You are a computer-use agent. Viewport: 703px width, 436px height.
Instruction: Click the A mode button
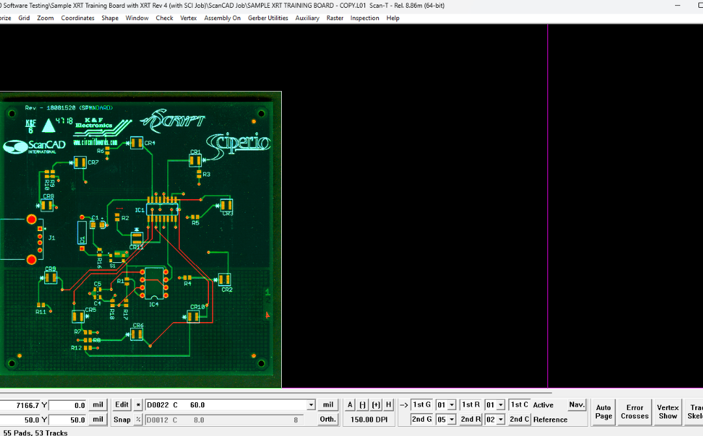(x=350, y=405)
